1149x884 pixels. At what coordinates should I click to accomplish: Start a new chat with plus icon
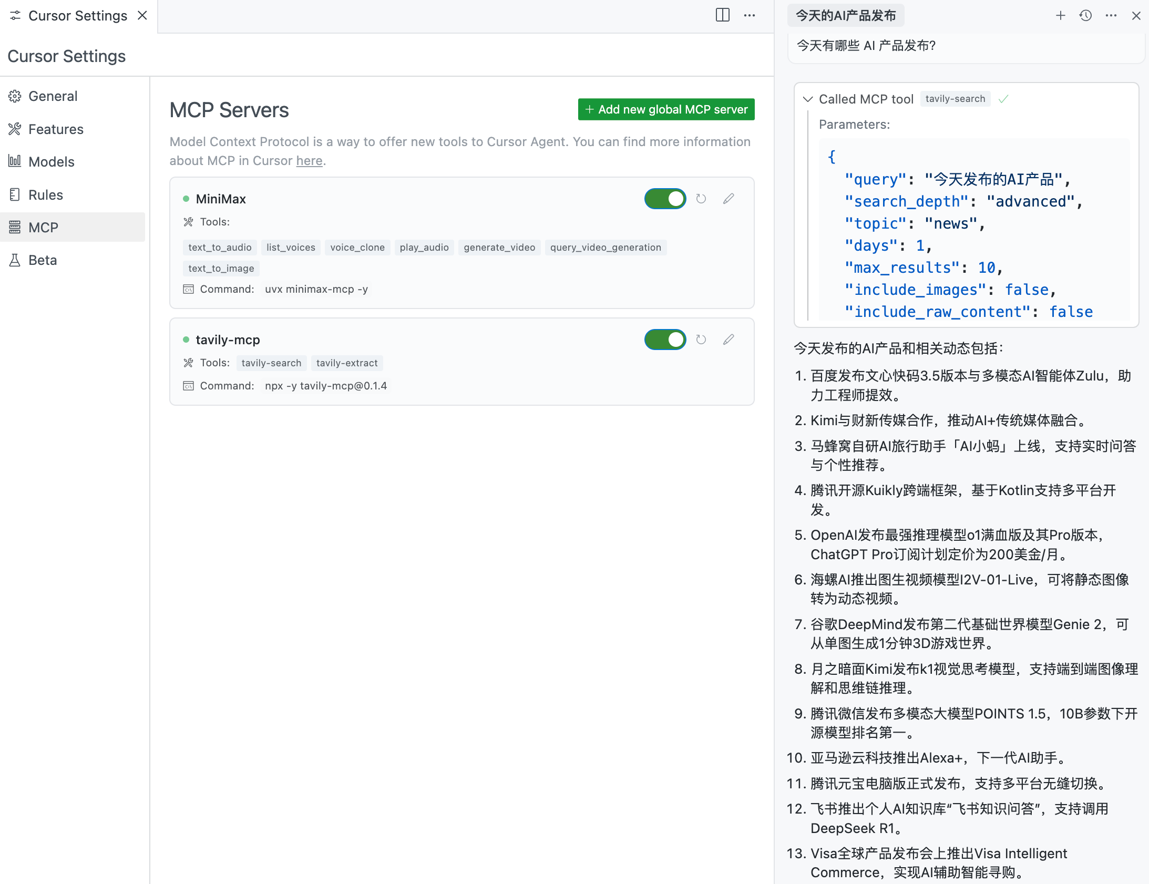click(x=1060, y=15)
